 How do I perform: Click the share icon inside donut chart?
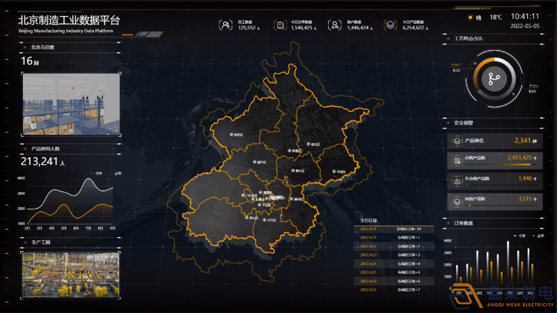[495, 79]
